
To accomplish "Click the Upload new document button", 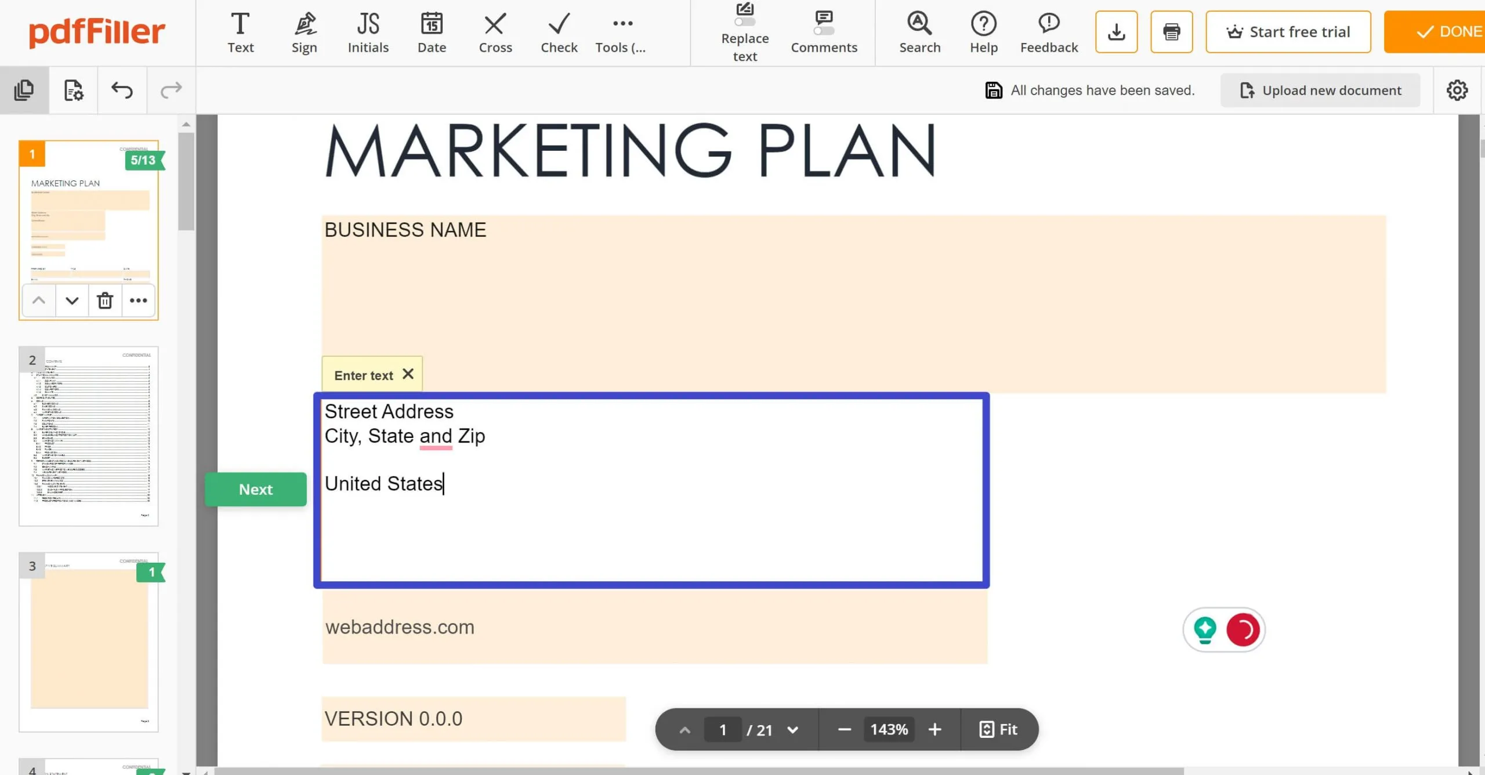I will pos(1320,90).
